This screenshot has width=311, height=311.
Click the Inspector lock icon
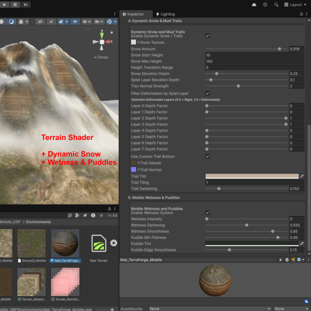coord(301,14)
